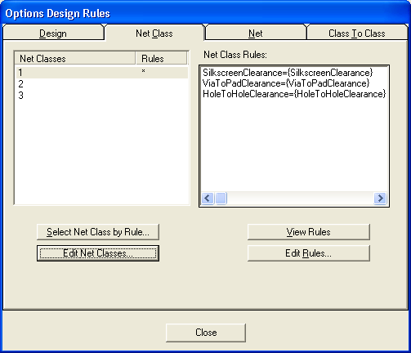
Task: Select net class 3 in list
Action: (102, 96)
